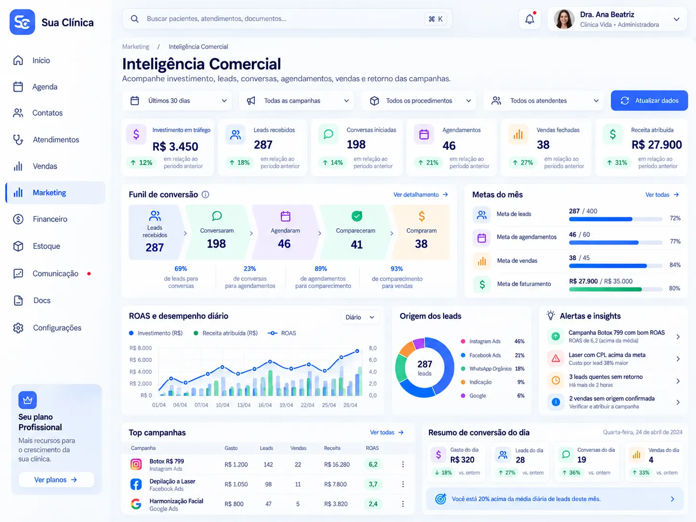Click the Agendamentos calendar icon in KPI card
The height and width of the screenshot is (522, 696).
(x=424, y=135)
